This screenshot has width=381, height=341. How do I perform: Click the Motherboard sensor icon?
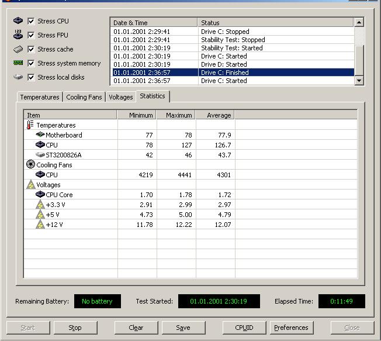pyautogui.click(x=40, y=135)
